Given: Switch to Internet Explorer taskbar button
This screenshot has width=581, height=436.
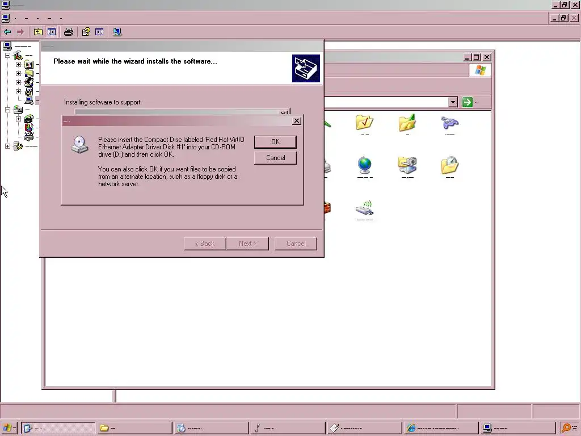Looking at the screenshot, I should tap(441, 428).
